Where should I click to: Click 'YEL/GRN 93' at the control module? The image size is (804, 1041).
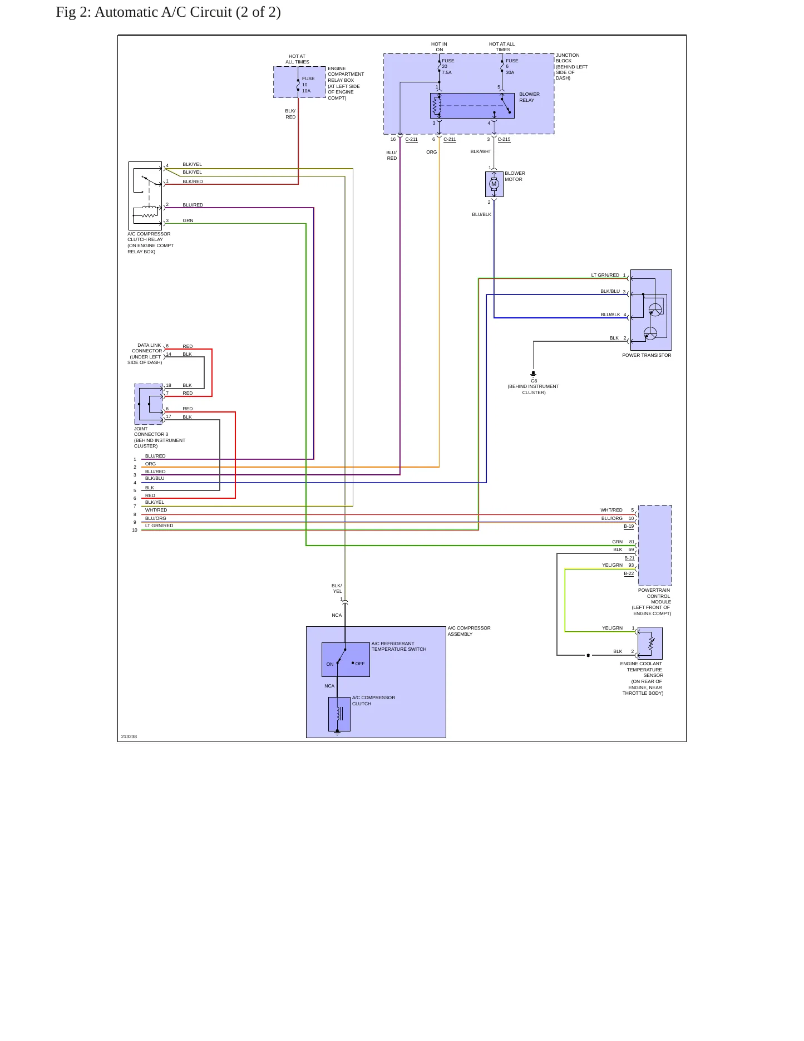[x=618, y=565]
